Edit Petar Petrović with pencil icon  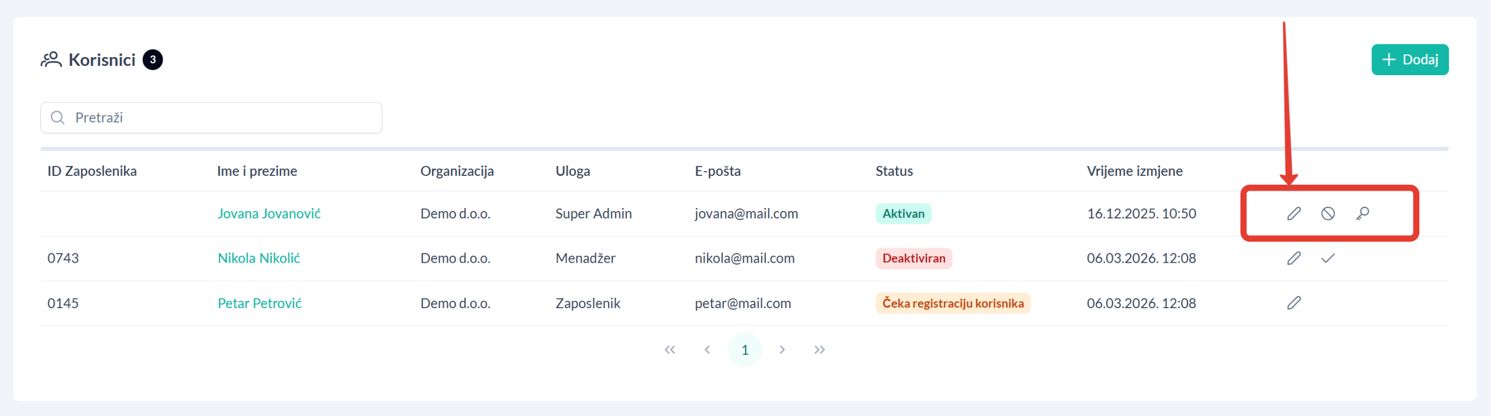click(1294, 303)
